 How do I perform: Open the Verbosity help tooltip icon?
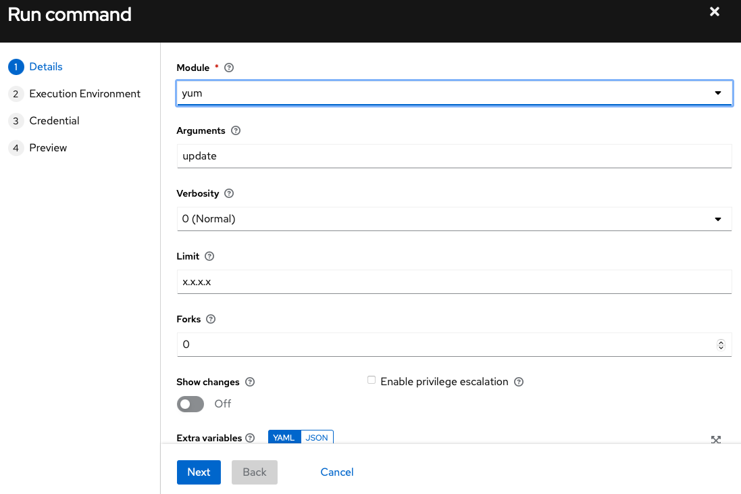click(x=229, y=193)
